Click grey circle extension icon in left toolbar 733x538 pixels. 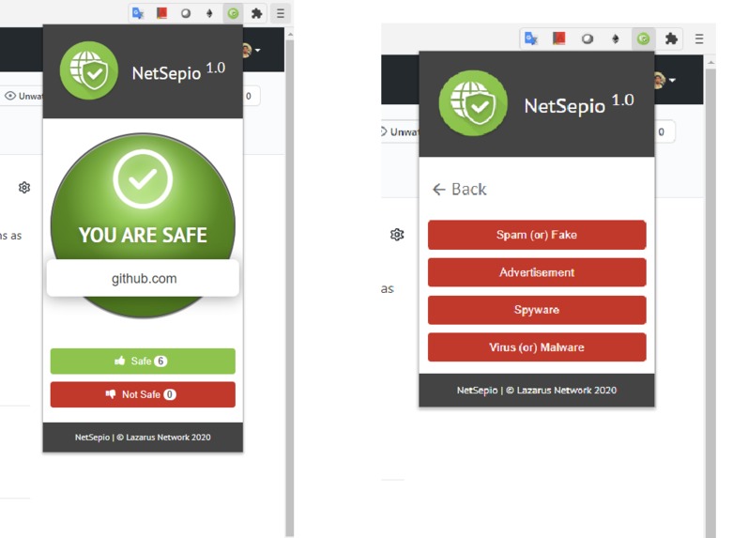pos(186,13)
